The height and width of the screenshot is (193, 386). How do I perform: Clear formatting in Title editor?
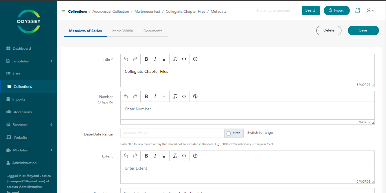(175, 59)
